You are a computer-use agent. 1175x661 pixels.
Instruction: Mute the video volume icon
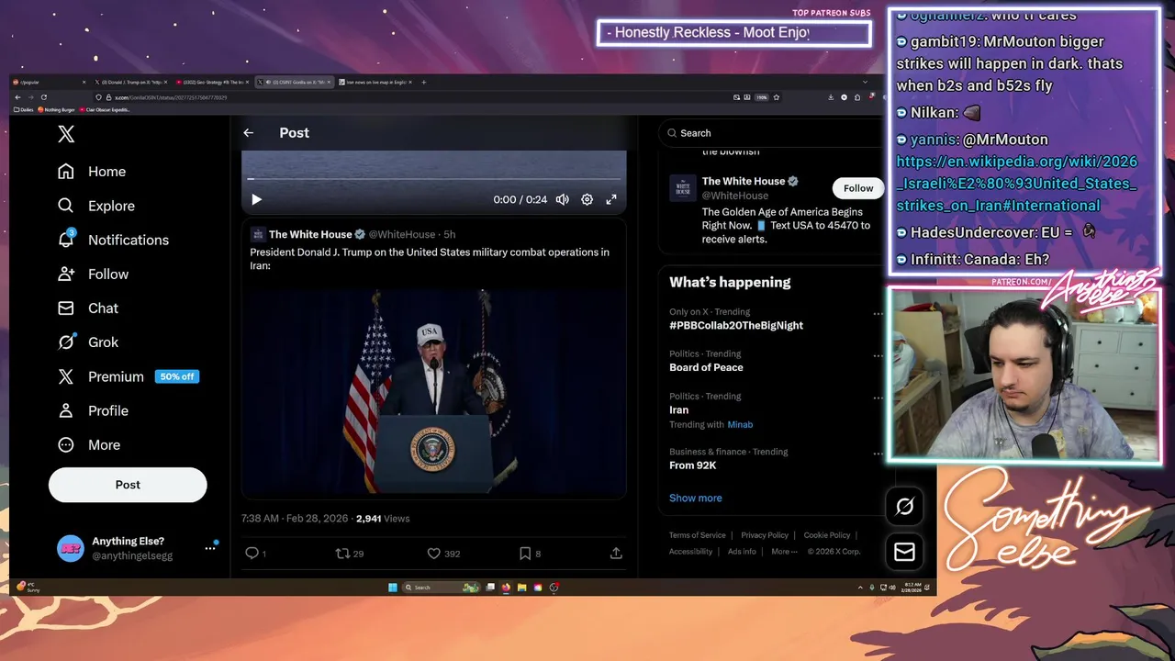(x=563, y=199)
